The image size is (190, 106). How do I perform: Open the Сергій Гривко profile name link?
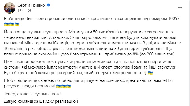pyautogui.click(x=31, y=5)
